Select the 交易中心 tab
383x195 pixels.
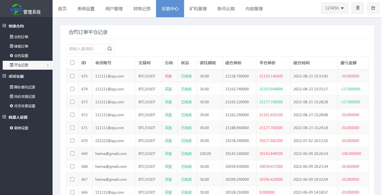[x=170, y=9]
